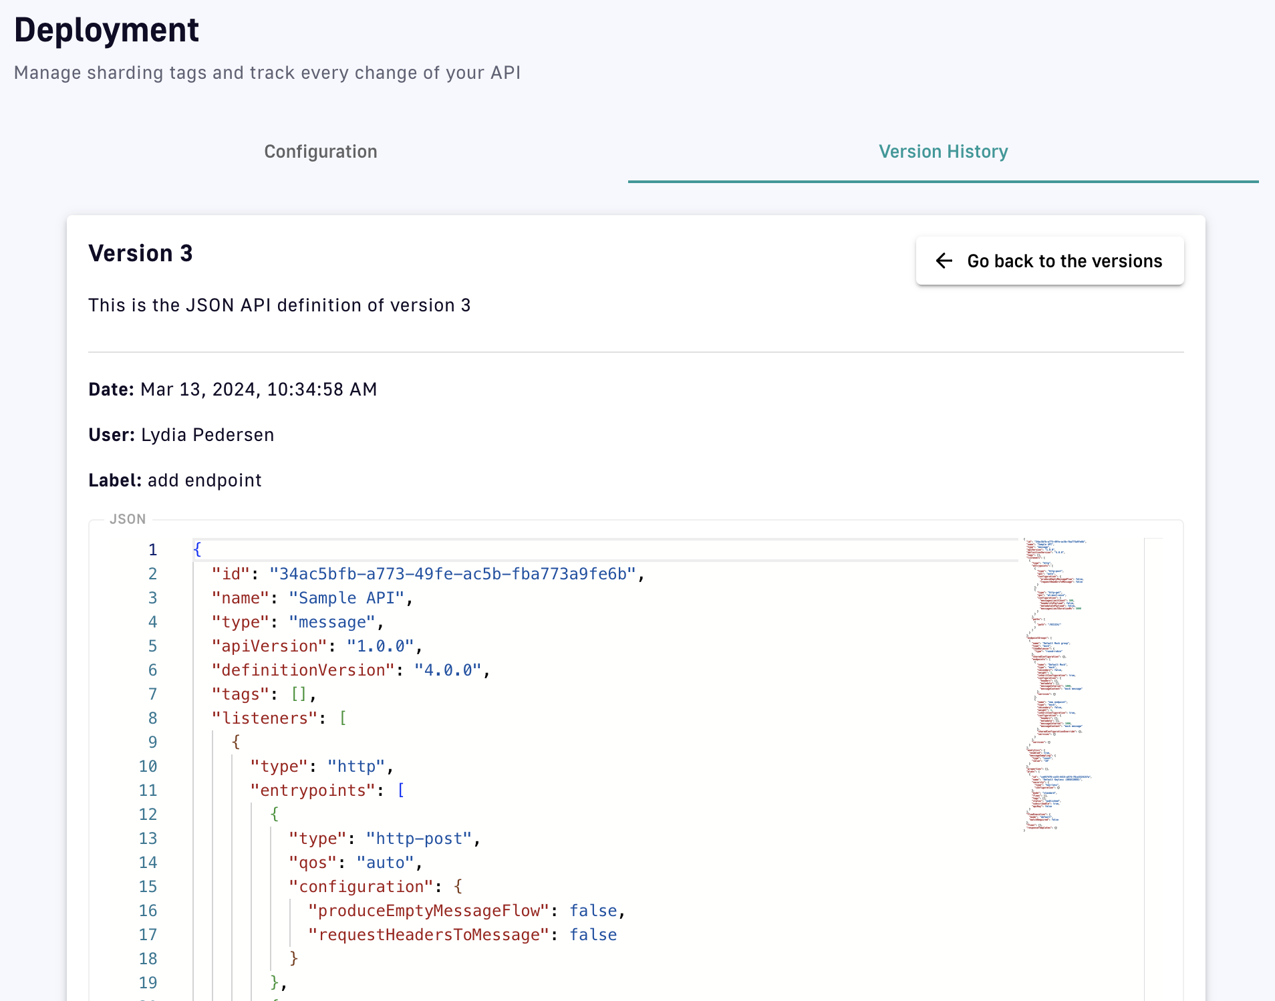The width and height of the screenshot is (1275, 1001).
Task: Click the Version 3 heading
Action: [x=140, y=254]
